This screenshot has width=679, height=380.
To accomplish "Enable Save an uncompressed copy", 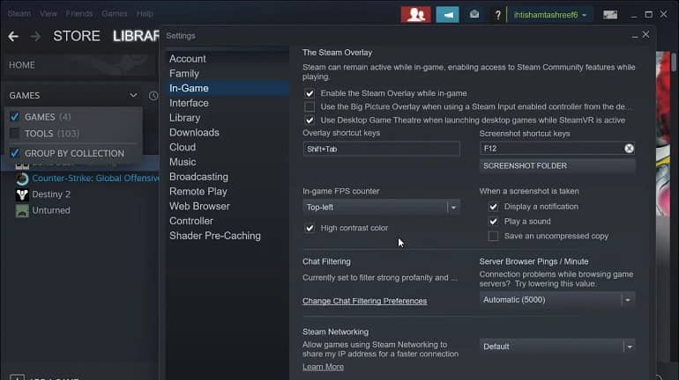I will pyautogui.click(x=493, y=237).
